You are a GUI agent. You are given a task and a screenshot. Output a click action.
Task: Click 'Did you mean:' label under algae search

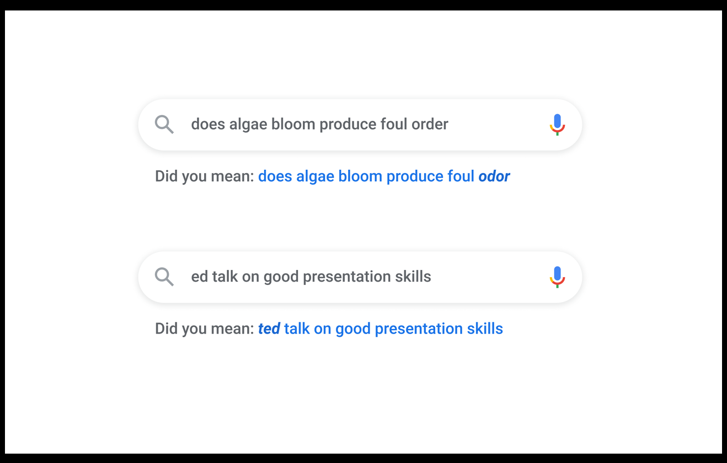pyautogui.click(x=204, y=176)
